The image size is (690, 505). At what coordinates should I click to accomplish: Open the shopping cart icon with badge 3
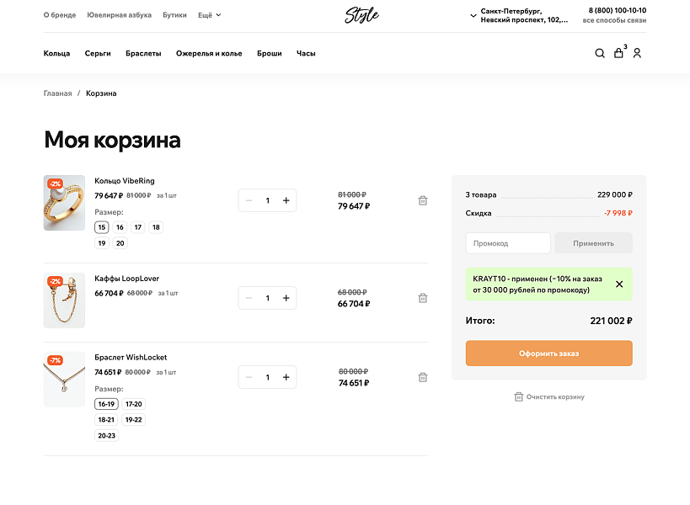tap(618, 53)
